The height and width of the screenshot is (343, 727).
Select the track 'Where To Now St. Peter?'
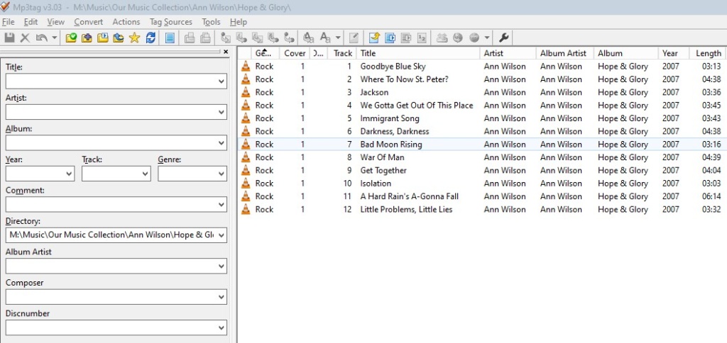(404, 79)
